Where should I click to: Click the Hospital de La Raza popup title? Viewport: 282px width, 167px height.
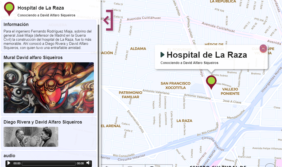point(207,55)
